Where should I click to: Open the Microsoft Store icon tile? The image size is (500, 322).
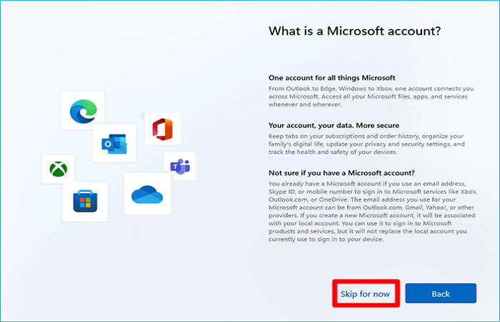(x=85, y=202)
